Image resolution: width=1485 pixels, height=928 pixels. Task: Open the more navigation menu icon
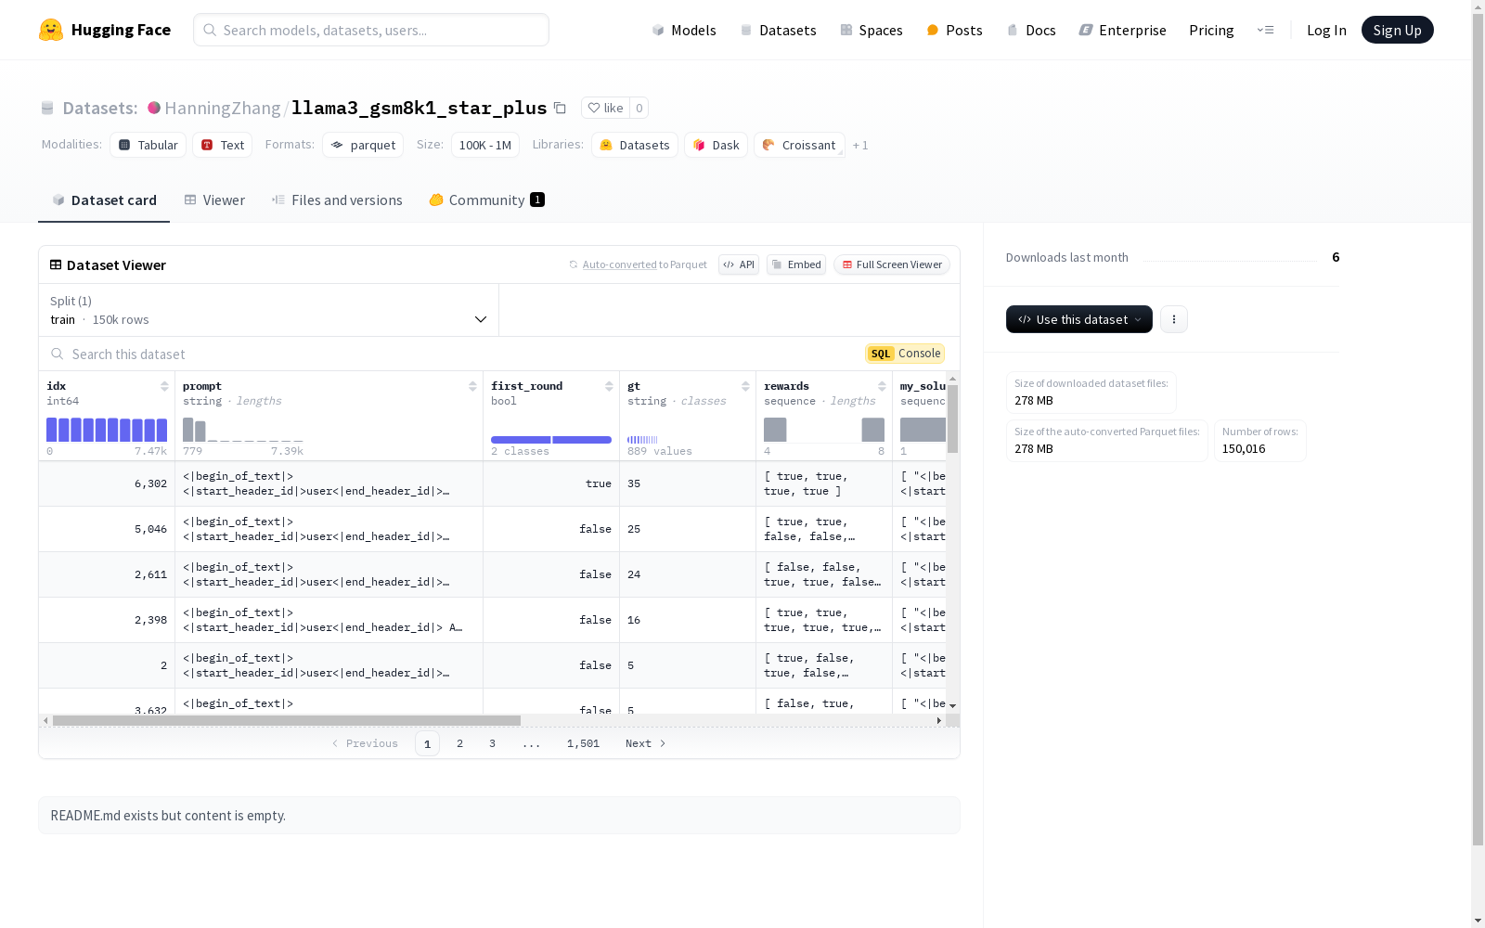(x=1265, y=30)
